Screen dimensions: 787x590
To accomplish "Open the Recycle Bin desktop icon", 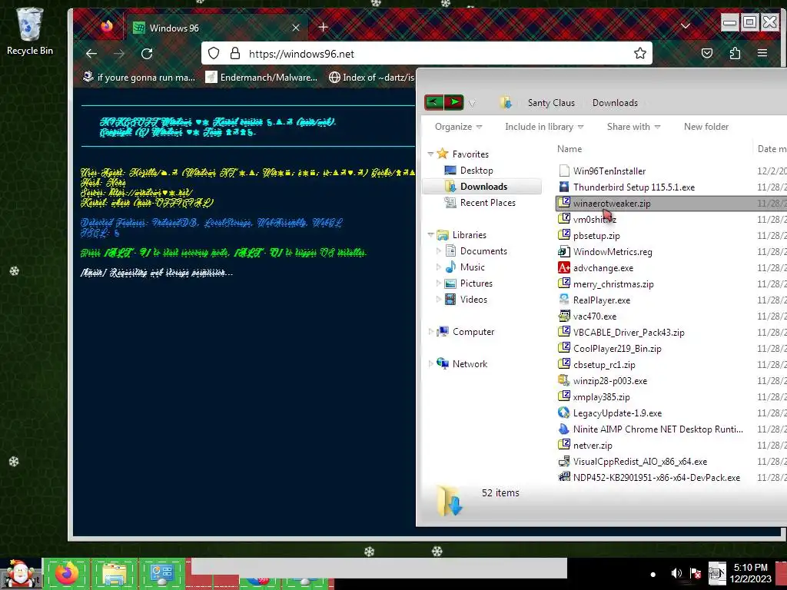I will pyautogui.click(x=30, y=31).
